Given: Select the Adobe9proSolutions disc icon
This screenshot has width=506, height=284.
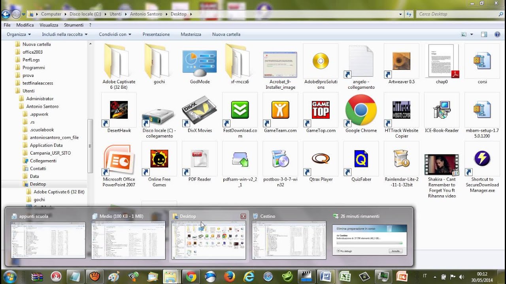Looking at the screenshot, I should 321,66.
